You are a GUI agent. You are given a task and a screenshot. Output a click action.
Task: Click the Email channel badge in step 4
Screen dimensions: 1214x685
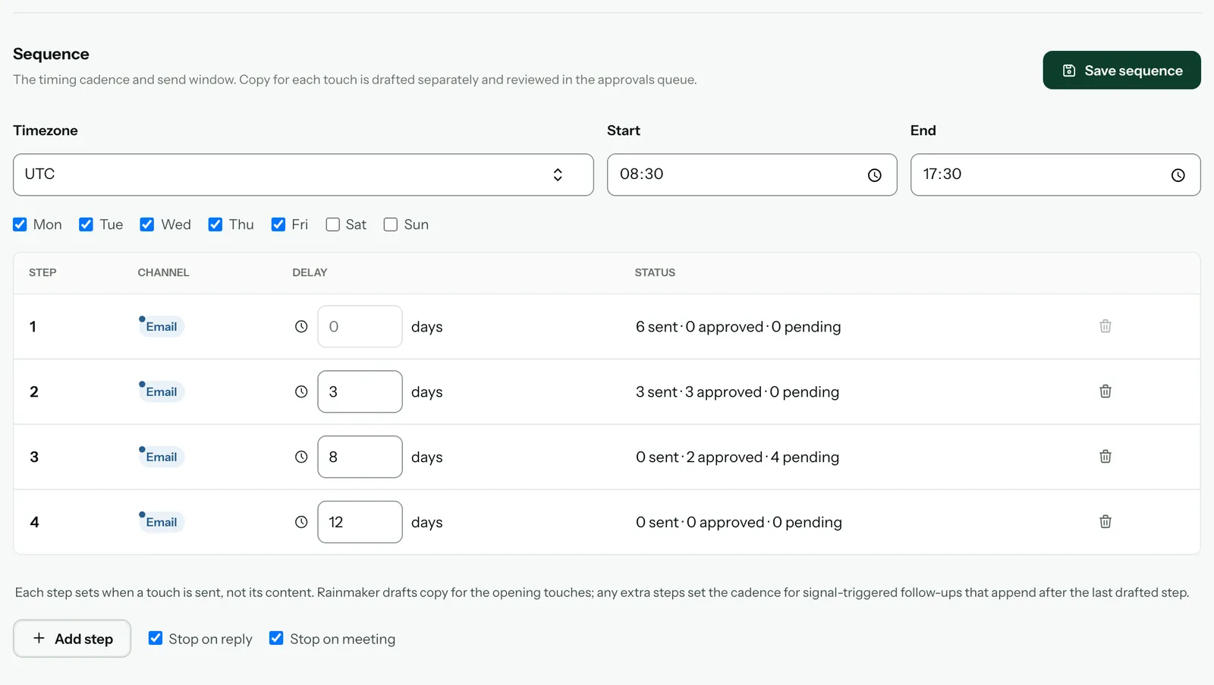coord(161,522)
